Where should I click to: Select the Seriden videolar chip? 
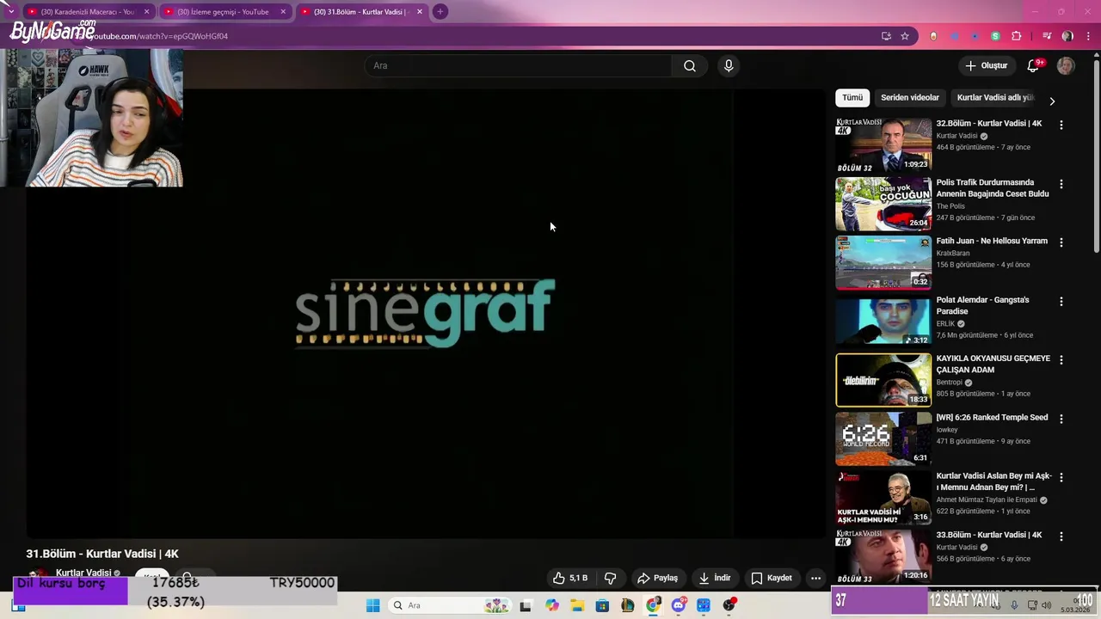point(910,98)
